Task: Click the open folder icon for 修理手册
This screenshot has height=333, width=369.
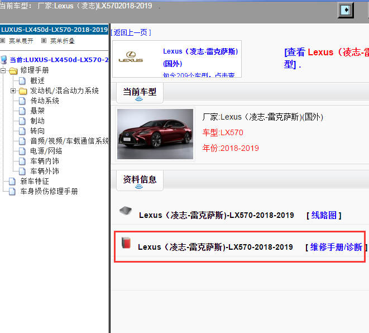Action: tap(13, 70)
